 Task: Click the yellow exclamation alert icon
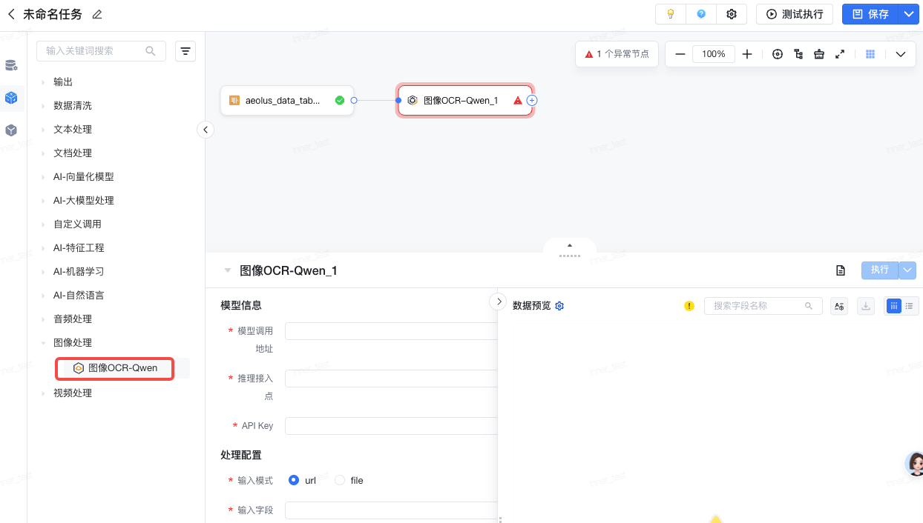coord(689,306)
